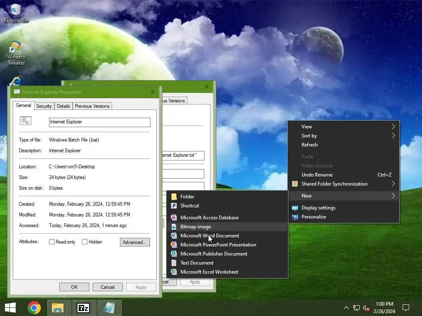The height and width of the screenshot is (316, 422).
Task: Click the batch file gear icon in Properties
Action: tap(26, 121)
